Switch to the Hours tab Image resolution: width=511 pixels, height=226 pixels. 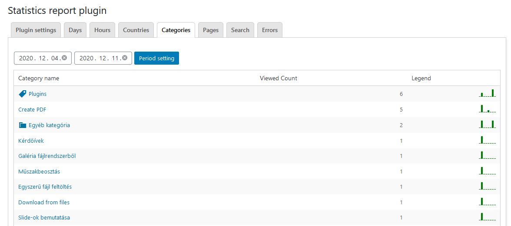pos(103,30)
